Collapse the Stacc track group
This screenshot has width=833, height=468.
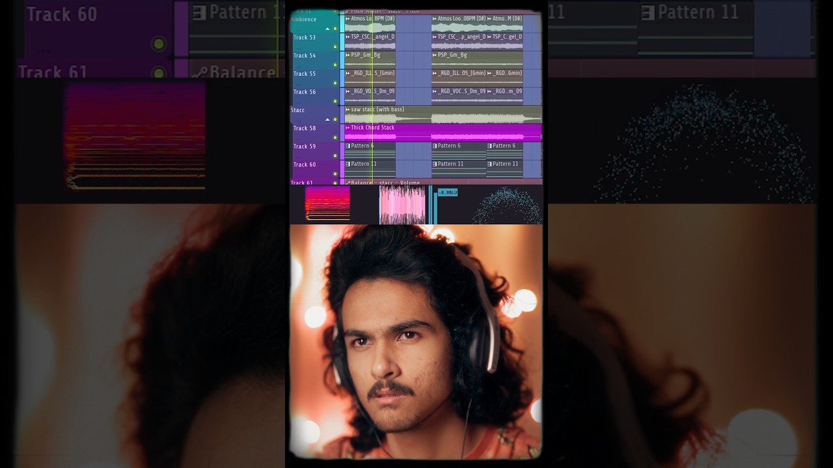pos(327,120)
